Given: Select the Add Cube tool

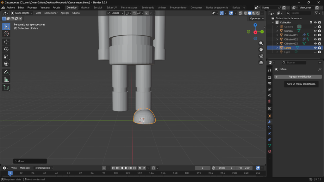Looking at the screenshot, I should tap(6, 88).
